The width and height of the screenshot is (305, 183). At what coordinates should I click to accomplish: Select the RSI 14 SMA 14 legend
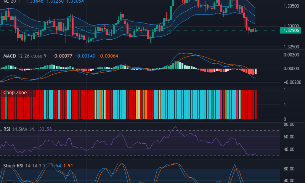(x=19, y=129)
